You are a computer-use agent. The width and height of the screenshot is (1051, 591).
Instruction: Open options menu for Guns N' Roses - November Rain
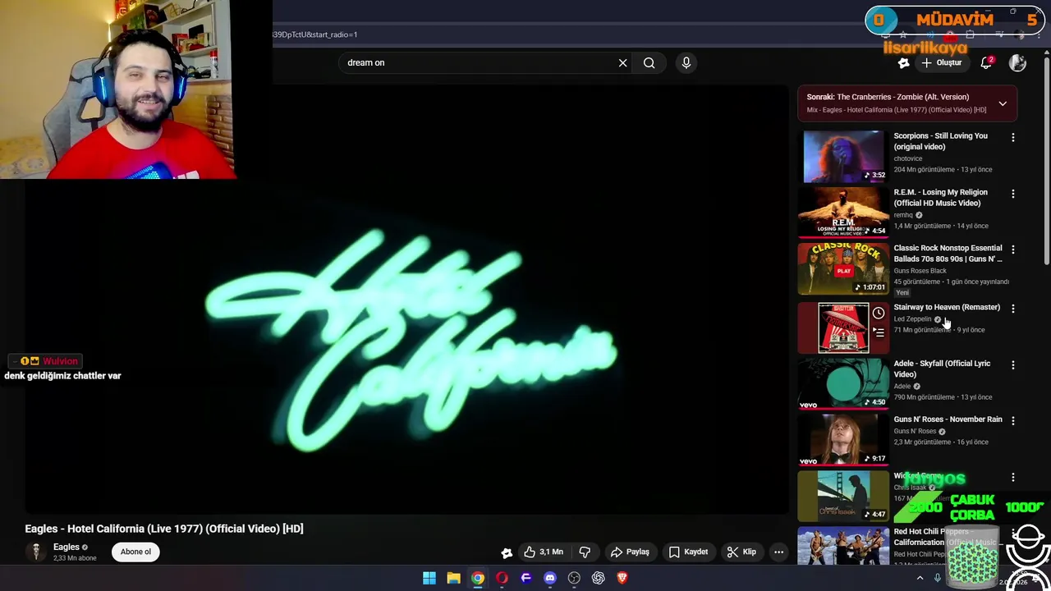tap(1012, 420)
